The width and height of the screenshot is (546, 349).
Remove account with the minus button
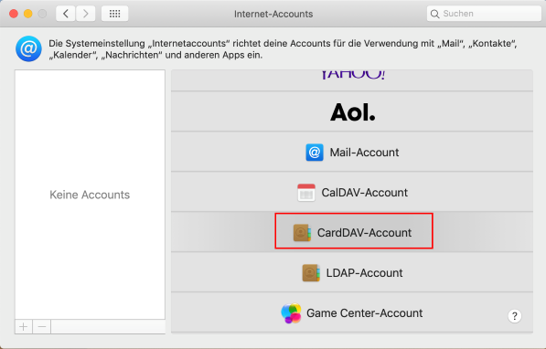click(42, 327)
